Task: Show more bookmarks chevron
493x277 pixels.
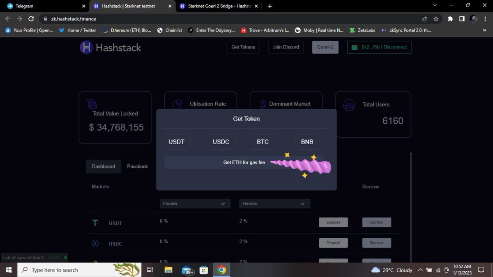Action: coord(485,30)
